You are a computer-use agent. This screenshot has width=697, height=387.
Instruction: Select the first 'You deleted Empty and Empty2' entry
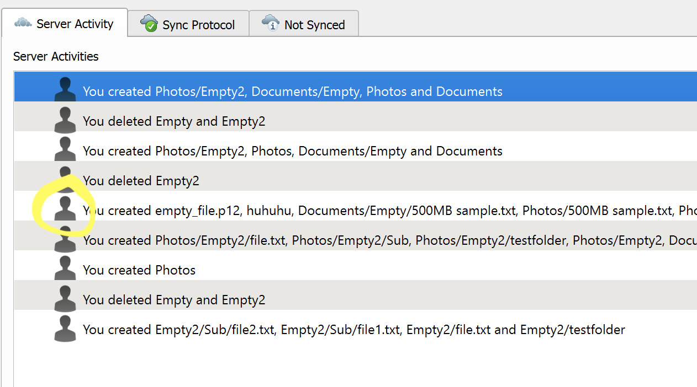(356, 116)
